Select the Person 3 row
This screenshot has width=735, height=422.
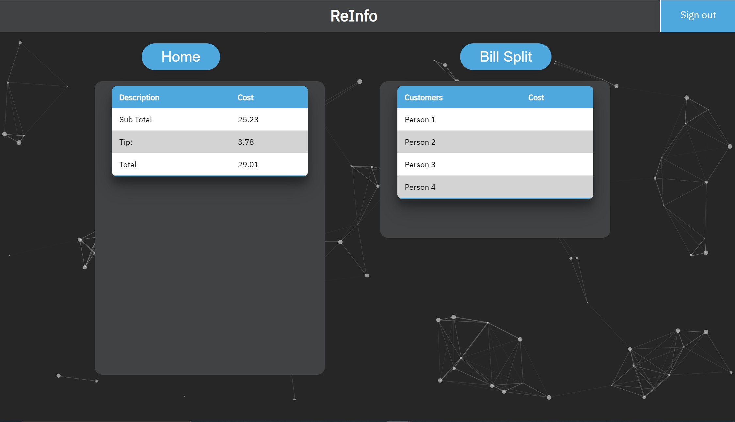[420, 165]
